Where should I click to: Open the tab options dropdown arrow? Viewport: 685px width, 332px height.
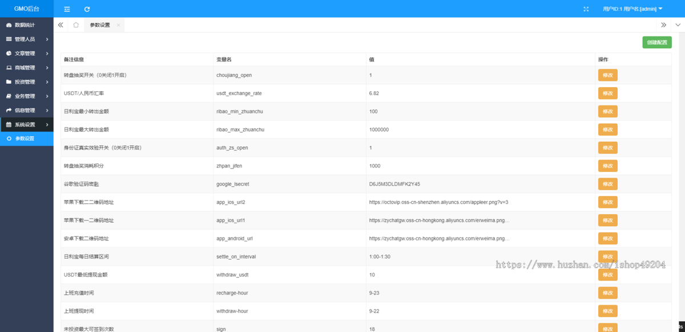678,25
